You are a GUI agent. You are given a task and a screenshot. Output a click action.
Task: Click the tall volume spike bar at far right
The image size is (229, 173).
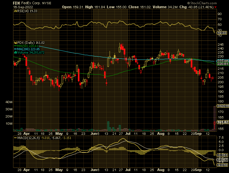[x=214, y=118]
